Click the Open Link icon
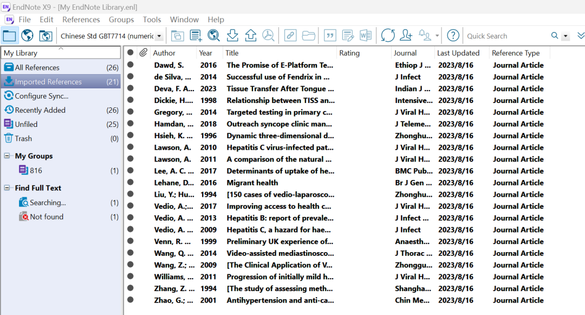 pos(290,36)
